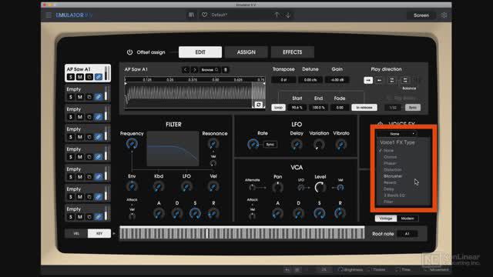Image resolution: width=493 pixels, height=277 pixels.
Task: Click the Transpose value field
Action: [x=283, y=80]
